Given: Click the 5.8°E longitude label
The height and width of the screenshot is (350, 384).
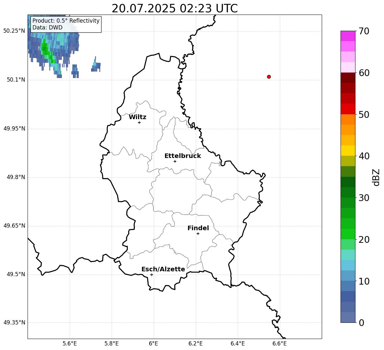Looking at the screenshot, I should pyautogui.click(x=112, y=344).
